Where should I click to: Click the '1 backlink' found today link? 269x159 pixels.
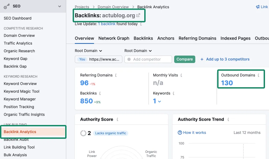(107, 24)
